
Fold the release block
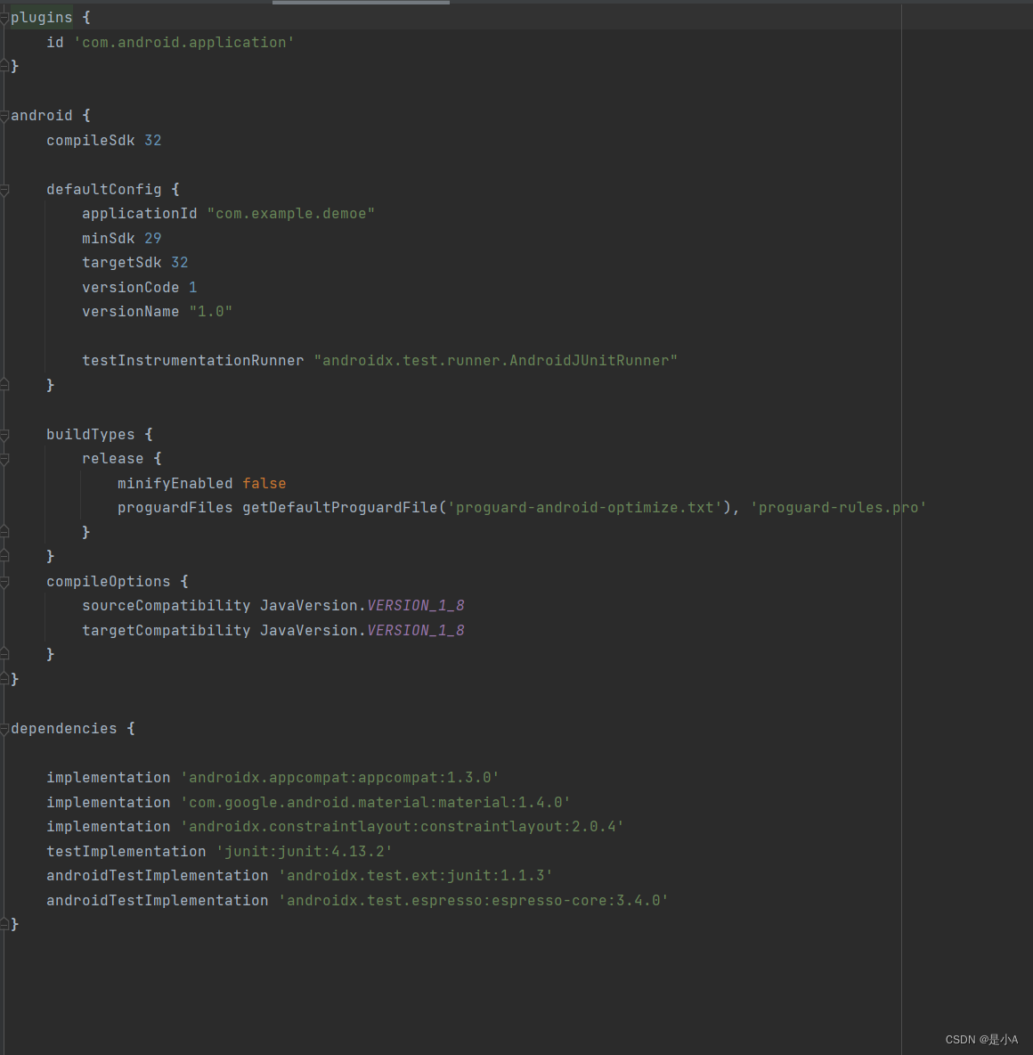click(x=4, y=459)
